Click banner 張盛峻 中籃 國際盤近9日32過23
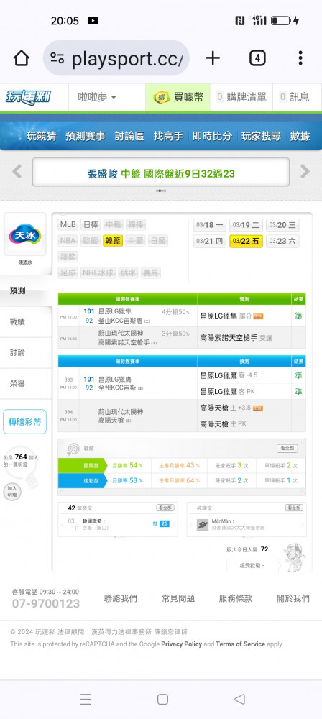 click(x=161, y=173)
